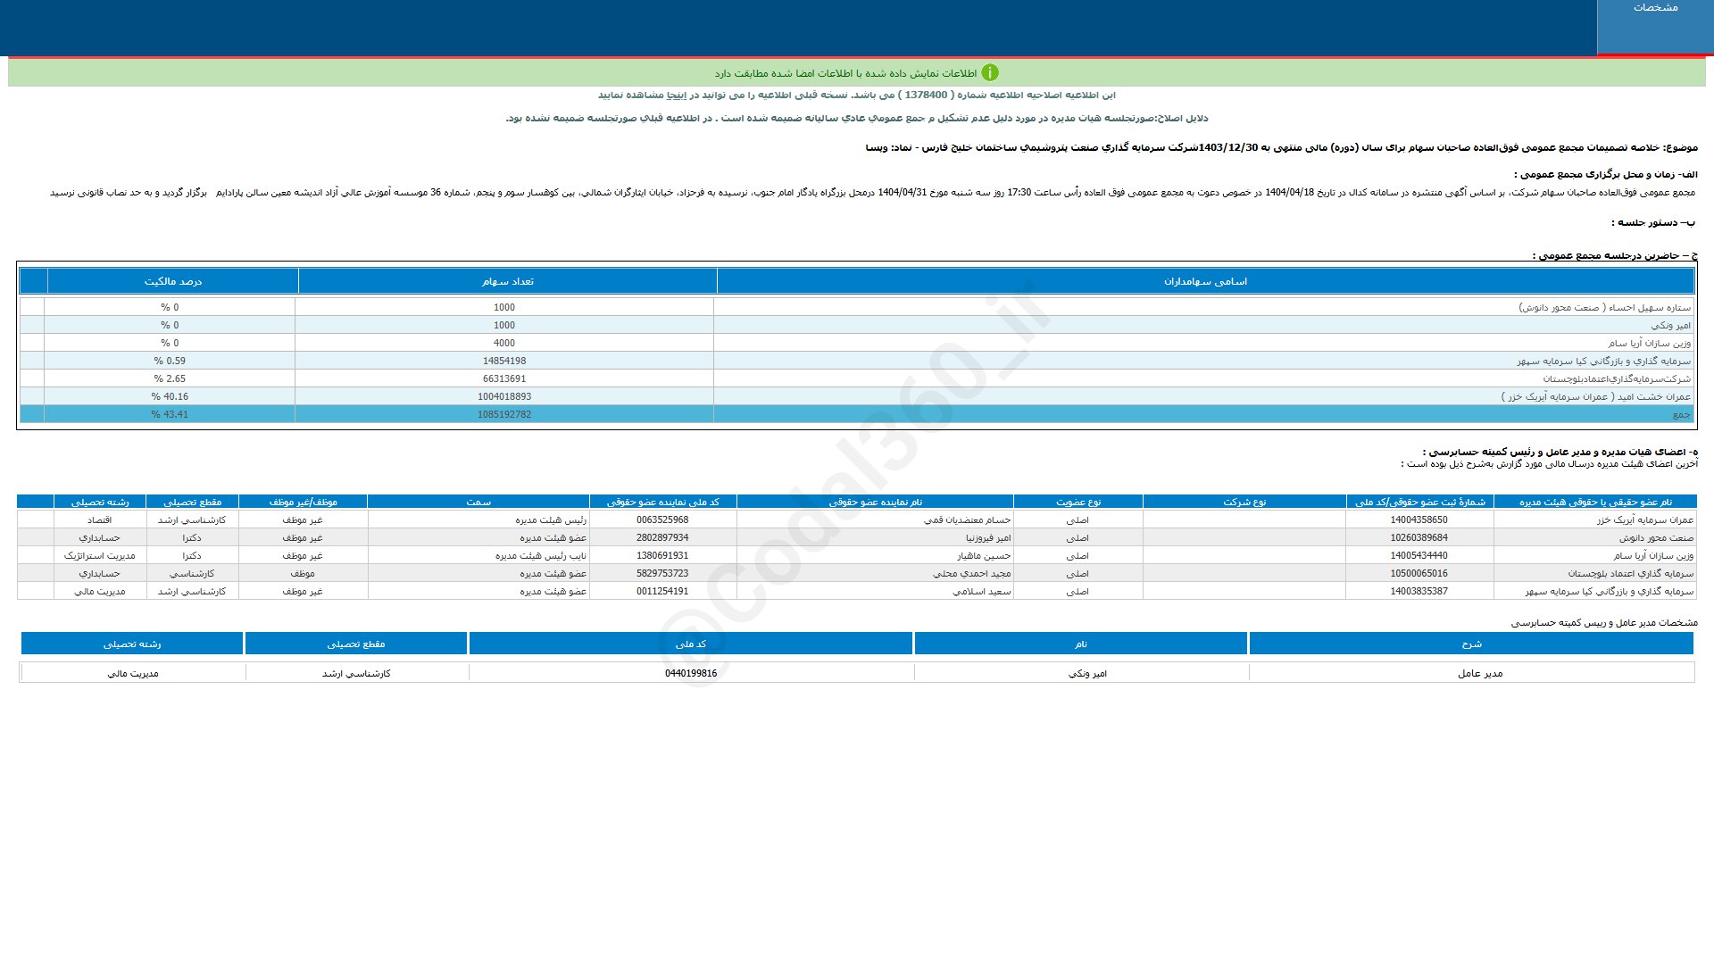This screenshot has height=964, width=1714.
Task: Select shareholder وزین سازان آریا سام in shareholders table
Action: click(x=1649, y=343)
